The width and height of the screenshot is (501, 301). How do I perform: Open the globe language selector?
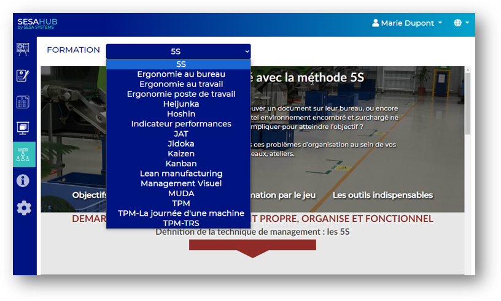point(461,23)
